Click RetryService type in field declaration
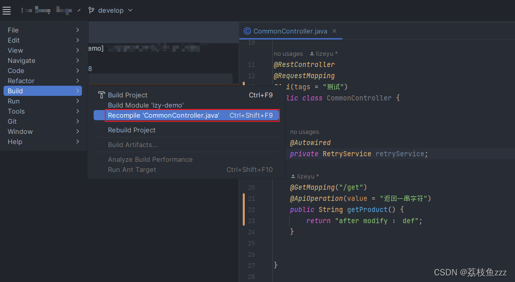This screenshot has width=515, height=282. point(347,154)
